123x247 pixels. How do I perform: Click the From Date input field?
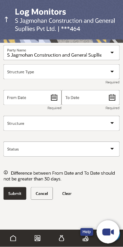pyautogui.click(x=32, y=97)
